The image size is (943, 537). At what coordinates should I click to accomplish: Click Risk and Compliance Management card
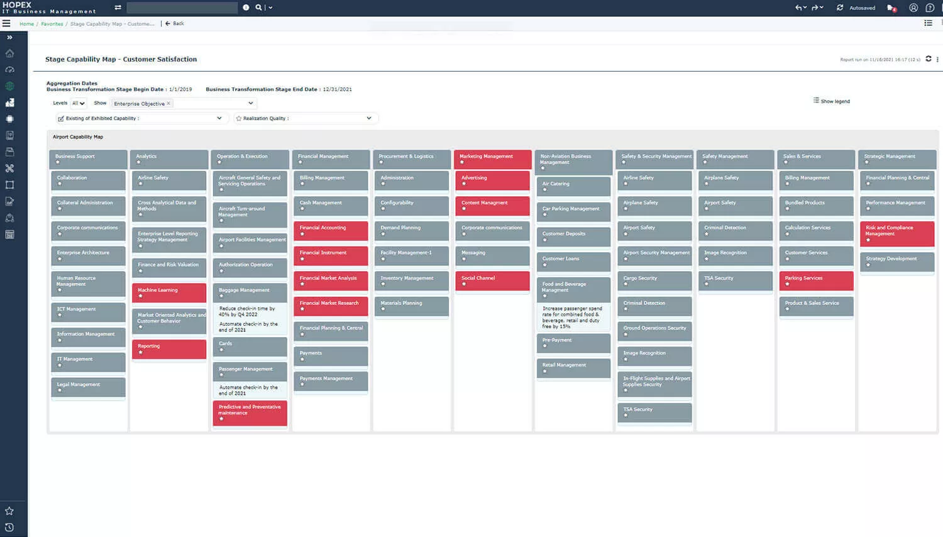(x=897, y=233)
